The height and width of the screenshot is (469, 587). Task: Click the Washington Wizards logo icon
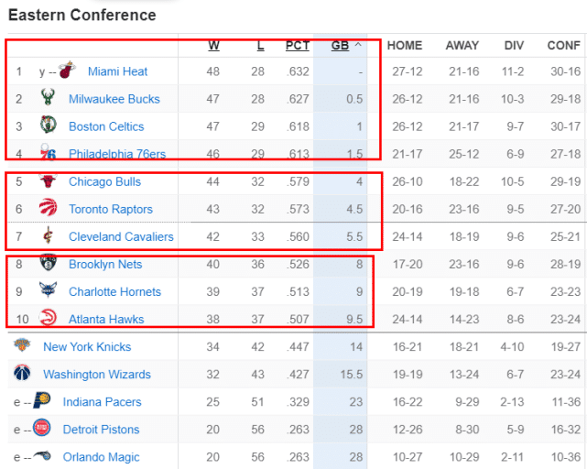[22, 374]
